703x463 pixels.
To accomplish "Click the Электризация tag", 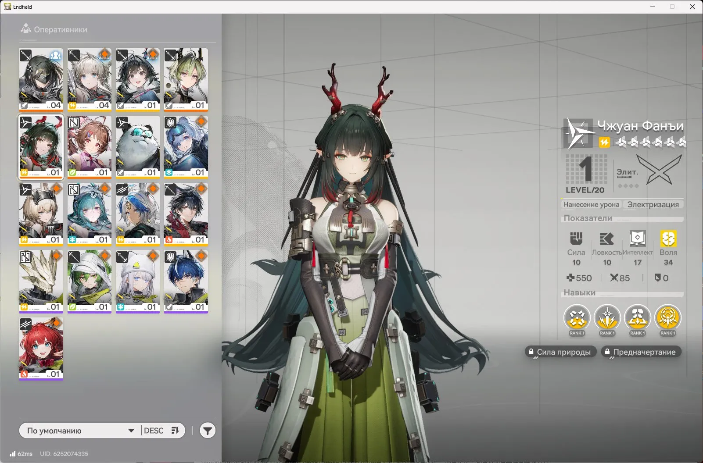I will [653, 204].
